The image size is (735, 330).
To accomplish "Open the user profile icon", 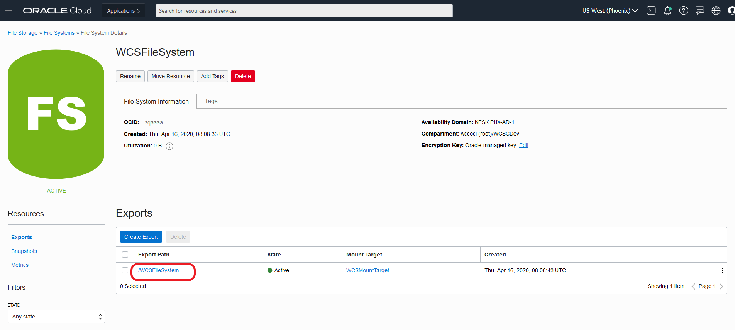I will click(731, 11).
